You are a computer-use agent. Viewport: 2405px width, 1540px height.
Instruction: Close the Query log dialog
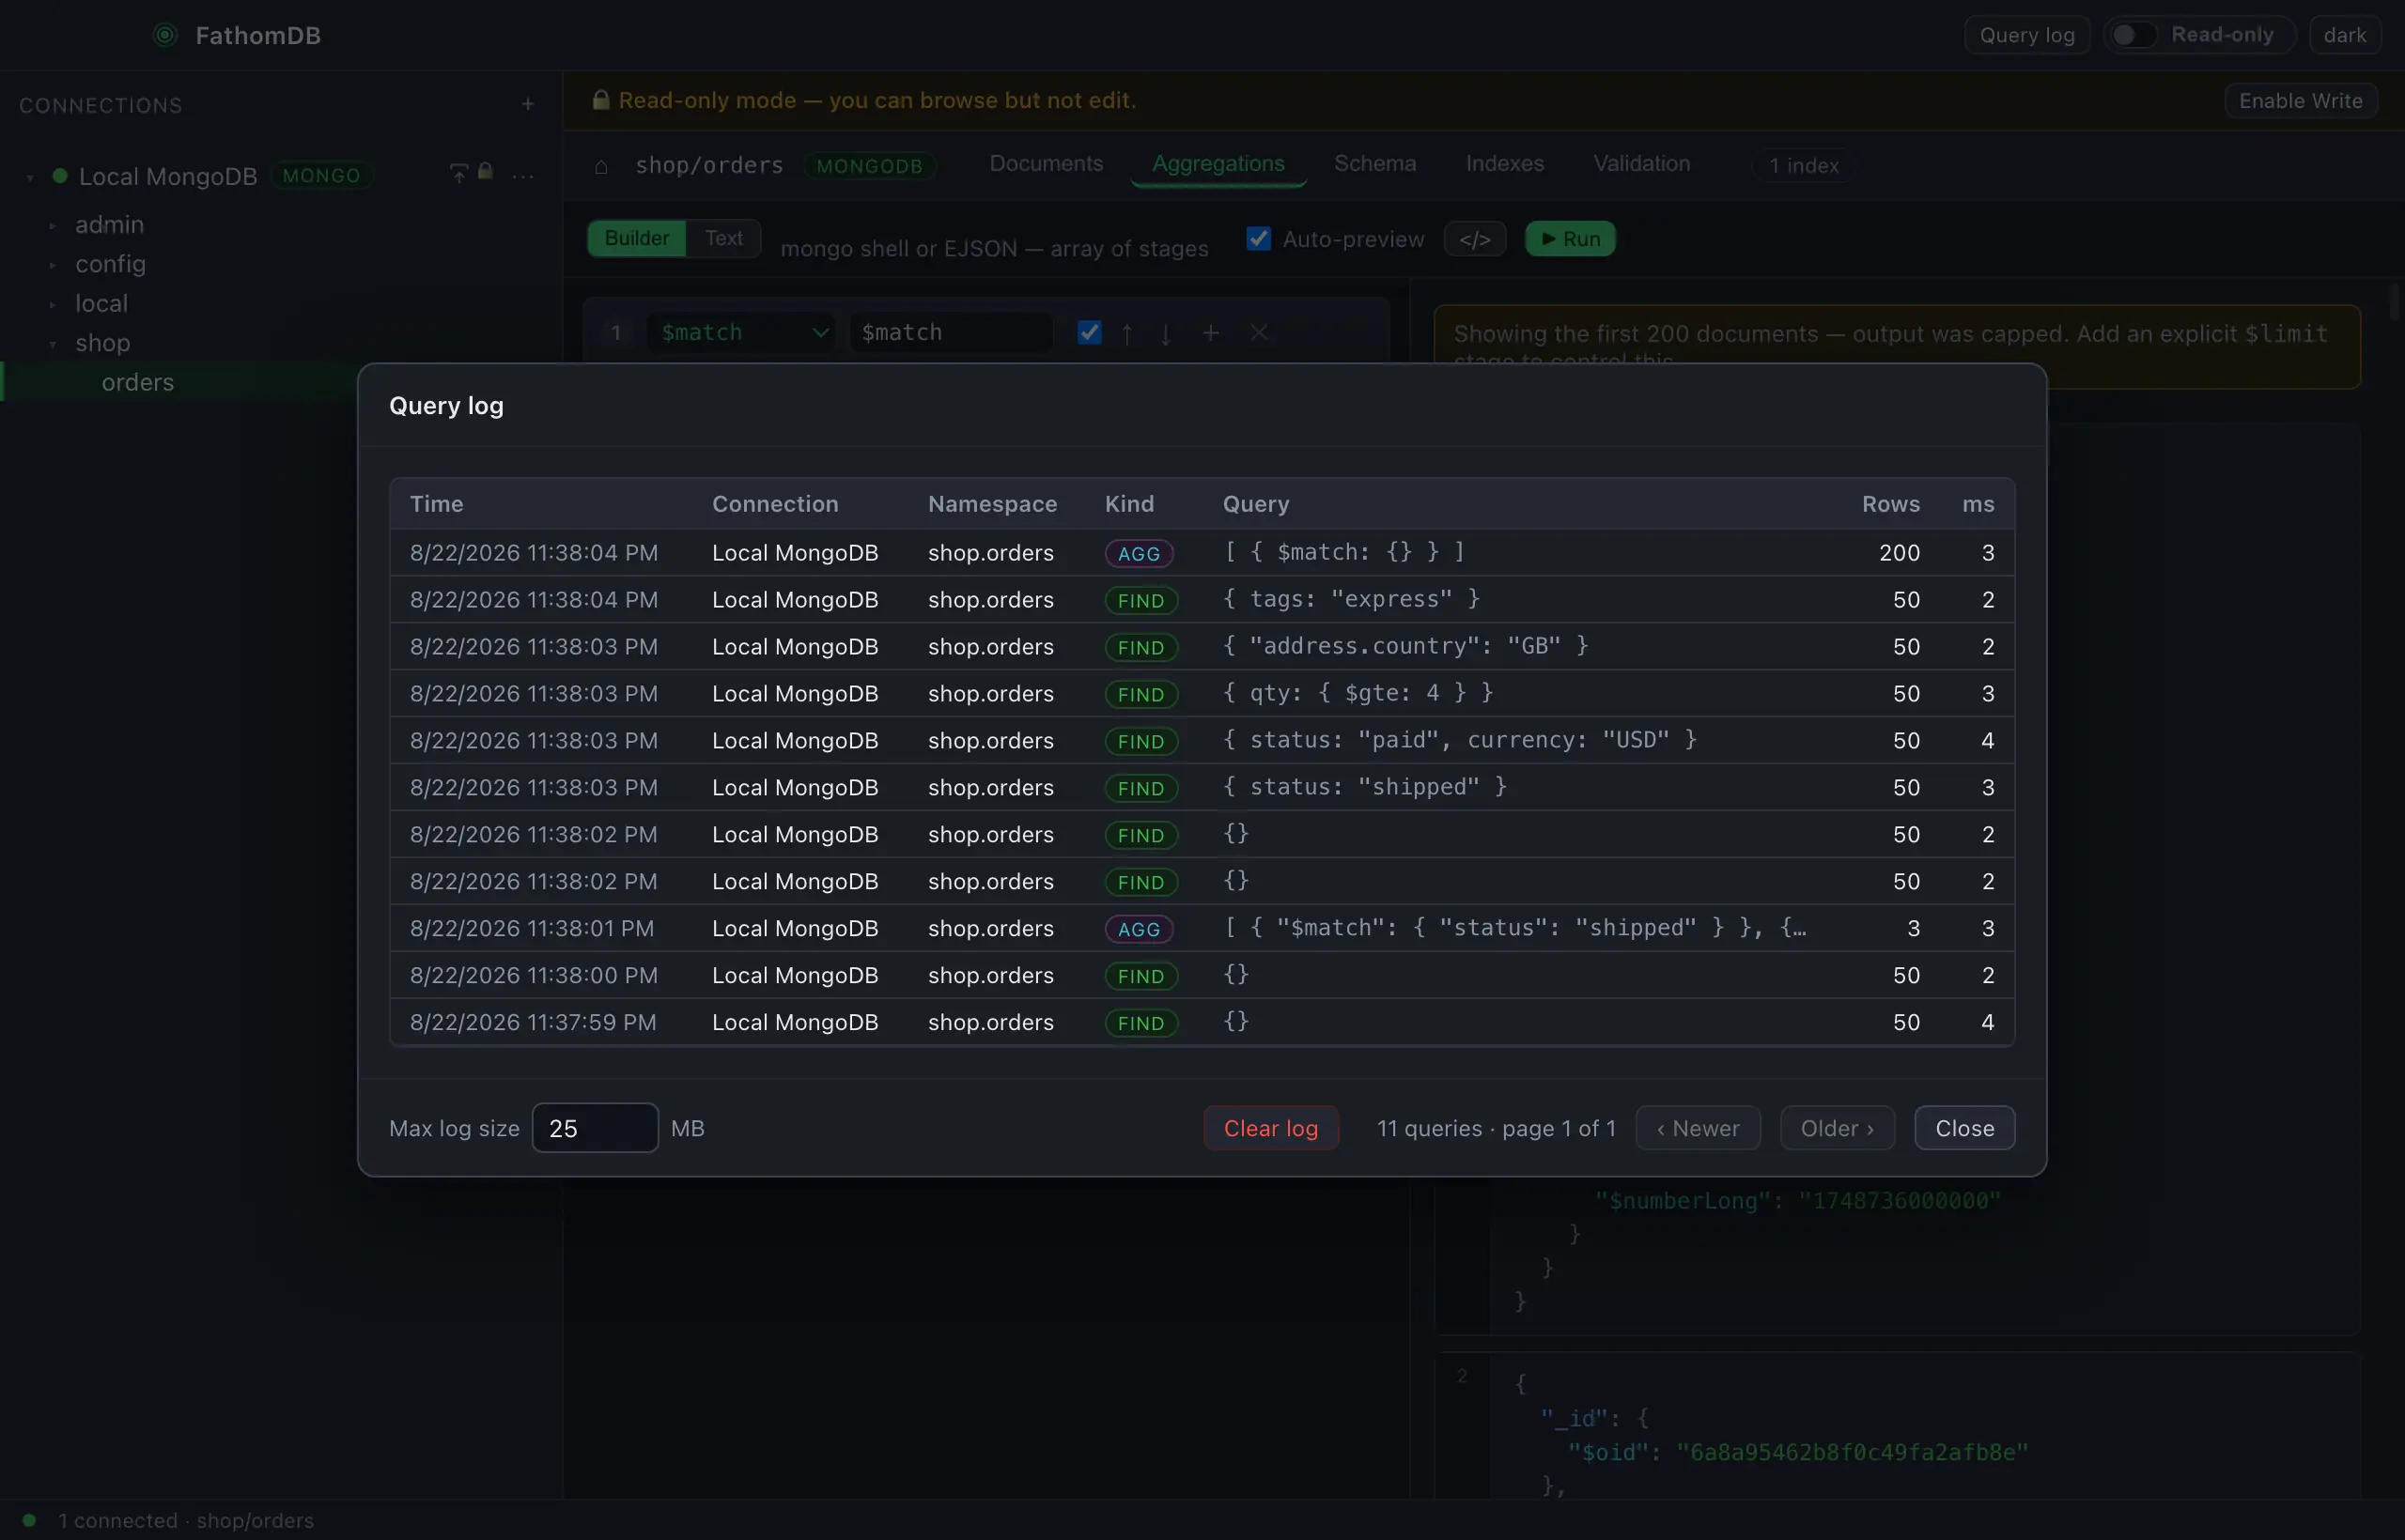[x=1963, y=1128]
